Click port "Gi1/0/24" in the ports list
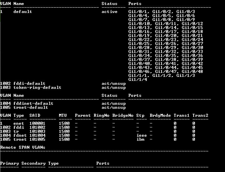This screenshot has height=172, width=225. click(192, 40)
